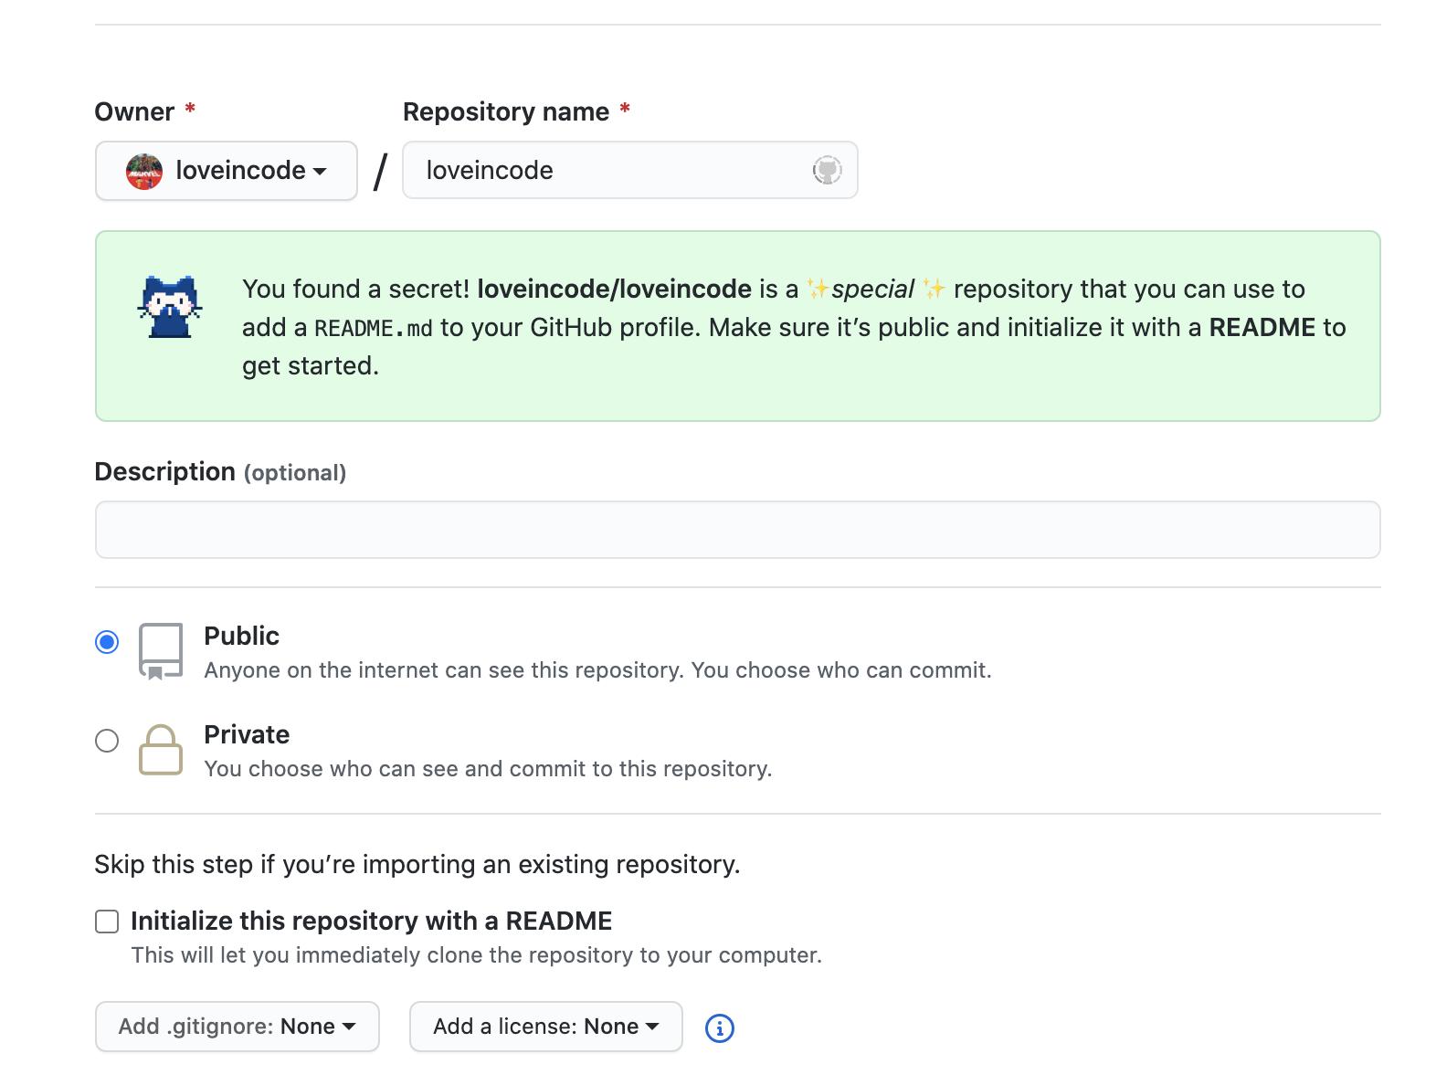Click the Description input field
Viewport: 1436px width, 1085px height.
pos(737,530)
